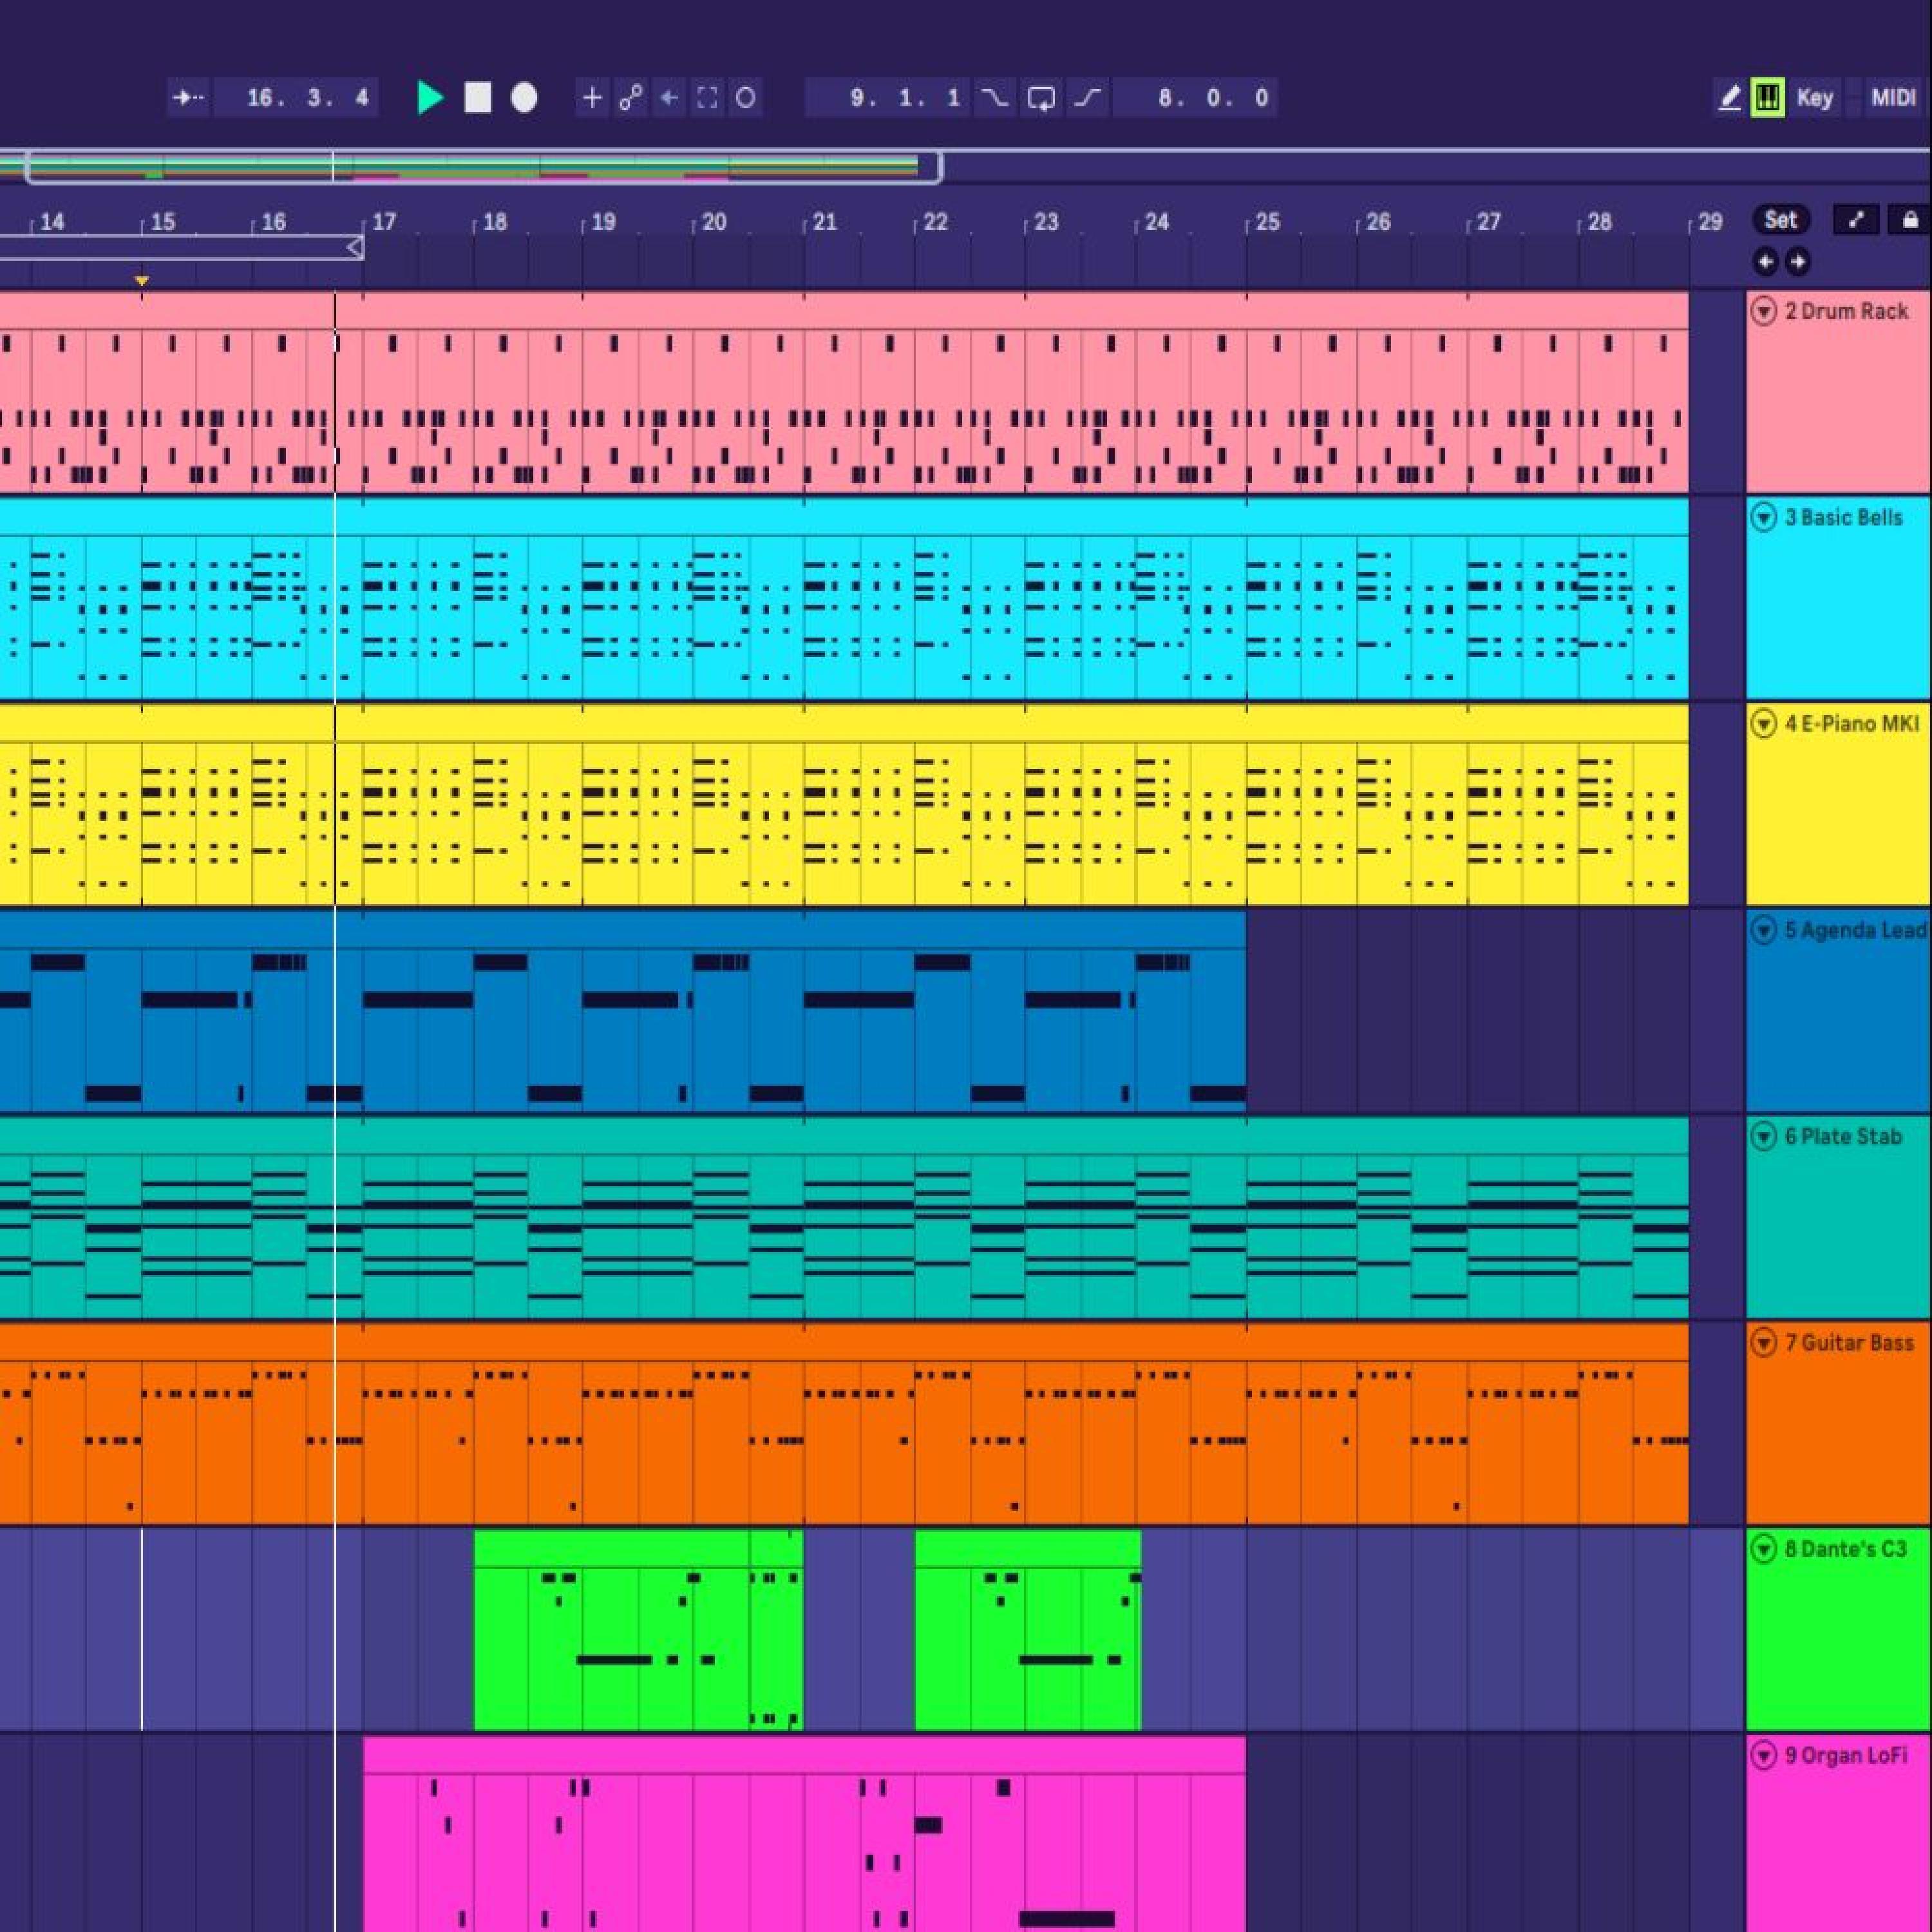Click the Capture MIDI bracket icon
Screen dimensions: 1932x1932
pos(707,97)
